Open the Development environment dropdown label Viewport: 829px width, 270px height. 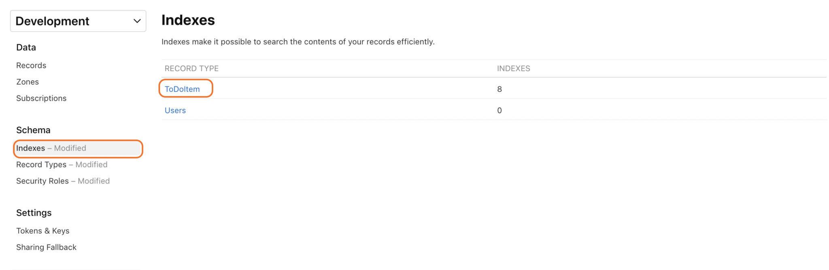click(x=53, y=21)
